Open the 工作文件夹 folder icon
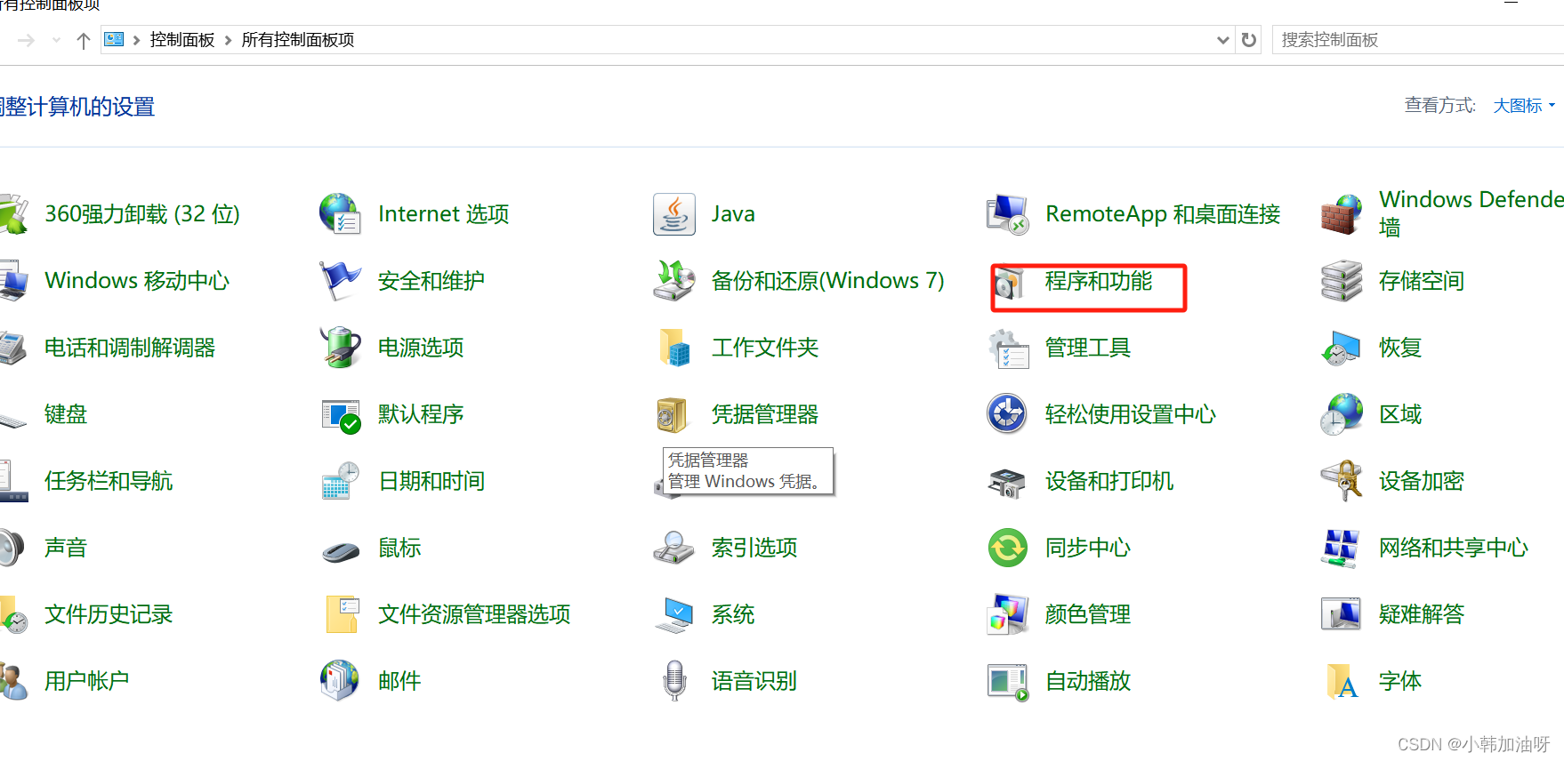Screen dimensions: 1564x761 point(673,348)
